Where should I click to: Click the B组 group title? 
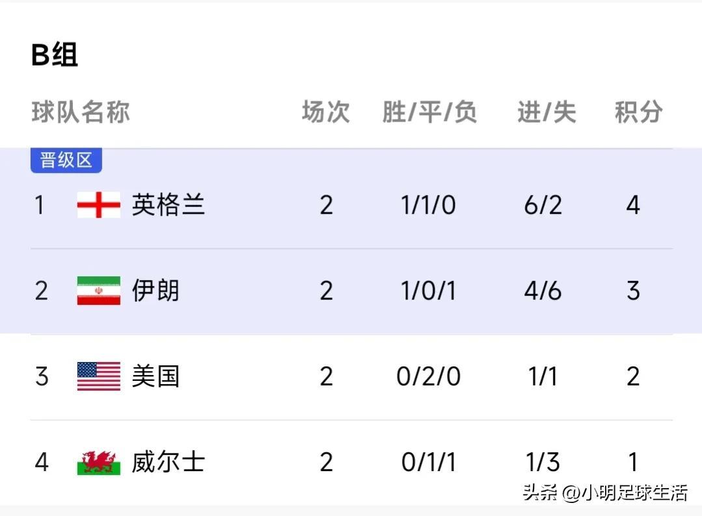[55, 55]
